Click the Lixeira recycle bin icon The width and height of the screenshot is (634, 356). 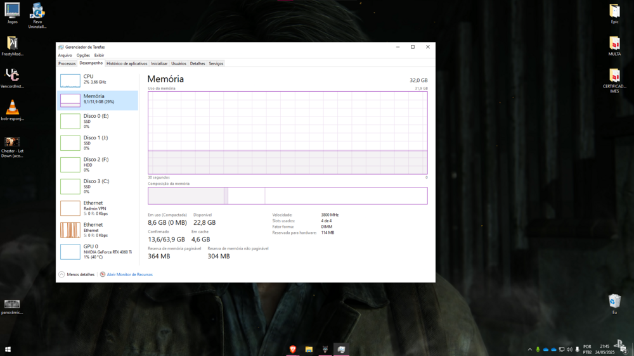[614, 302]
